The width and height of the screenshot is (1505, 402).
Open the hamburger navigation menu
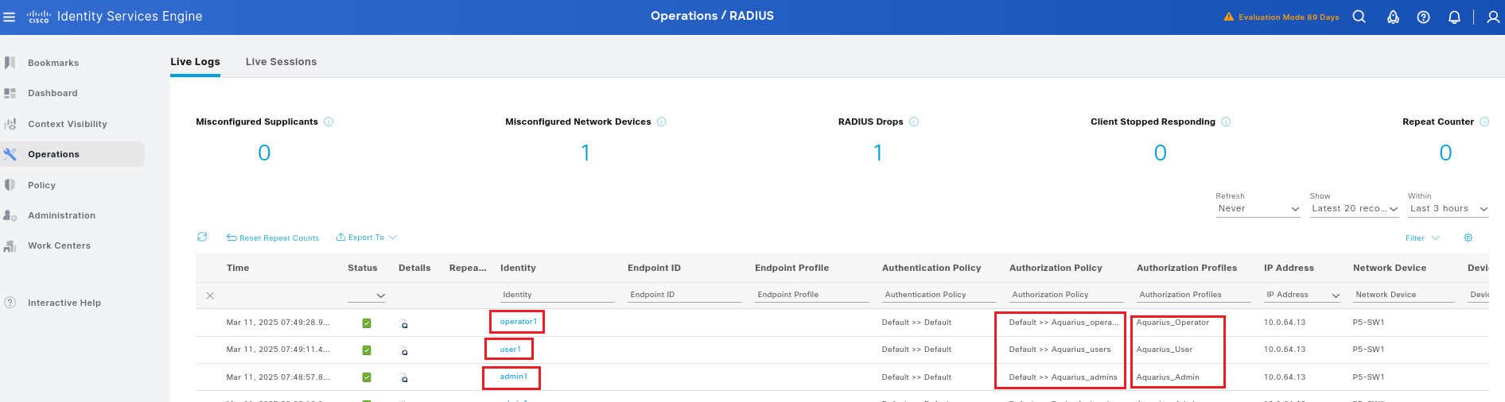[x=10, y=17]
